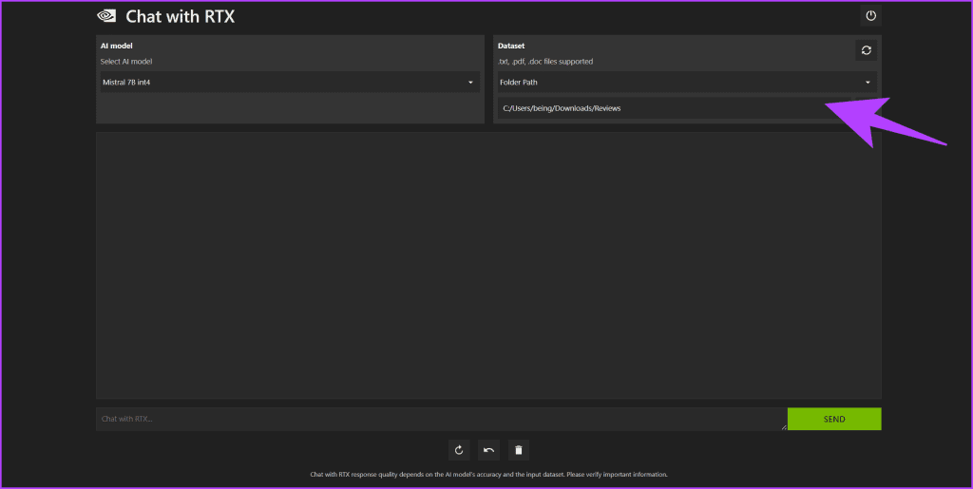Screen dimensions: 973x489
Task: Click the supported file types text
Action: pos(545,62)
